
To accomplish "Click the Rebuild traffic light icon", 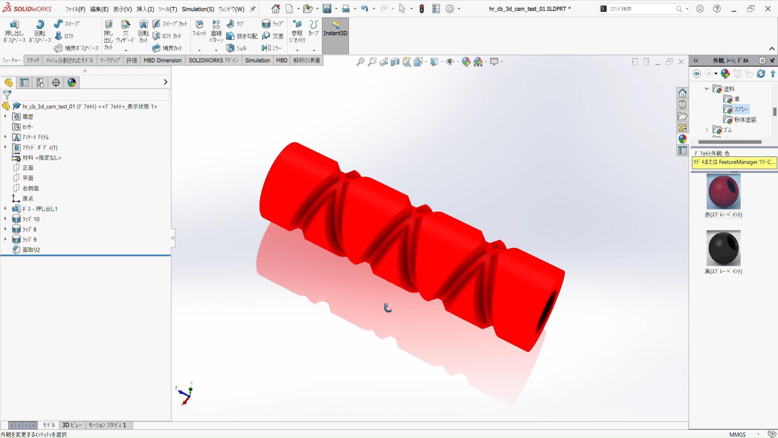I will click(x=422, y=9).
